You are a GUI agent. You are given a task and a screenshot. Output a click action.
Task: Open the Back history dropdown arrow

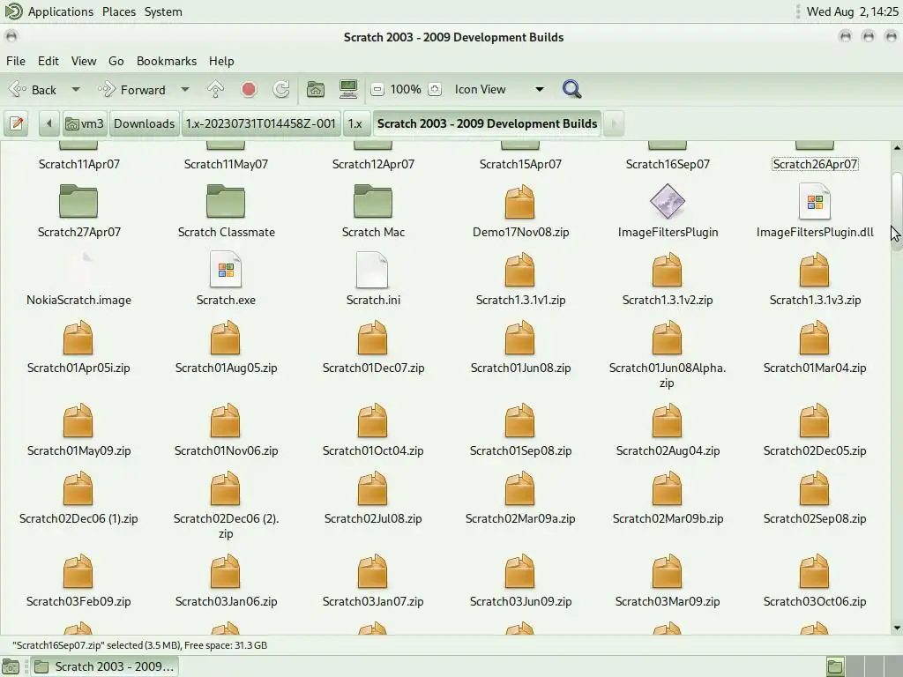click(76, 89)
